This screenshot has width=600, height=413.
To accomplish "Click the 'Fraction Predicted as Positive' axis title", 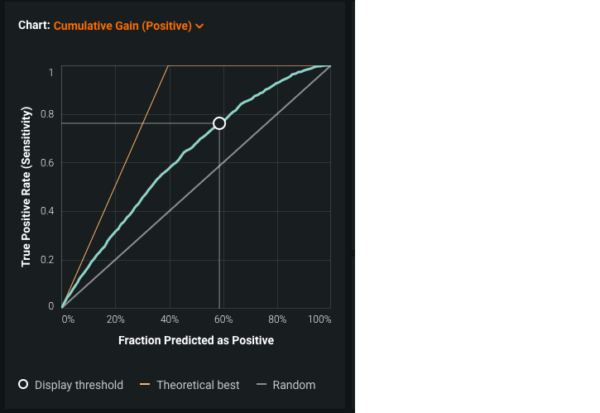I will pyautogui.click(x=196, y=340).
